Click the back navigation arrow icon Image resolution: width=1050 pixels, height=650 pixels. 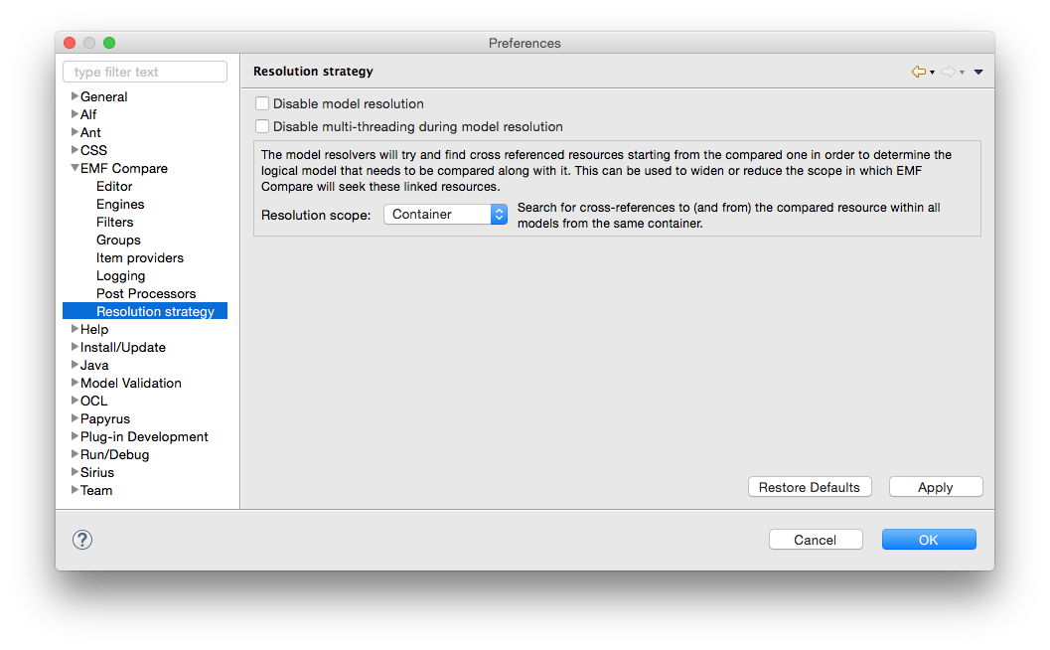pos(918,72)
